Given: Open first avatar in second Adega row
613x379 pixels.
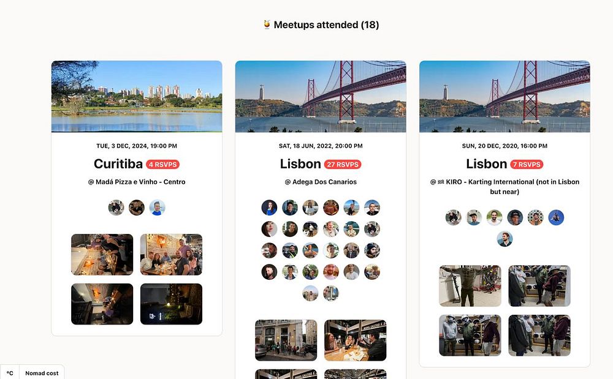Looking at the screenshot, I should (269, 229).
